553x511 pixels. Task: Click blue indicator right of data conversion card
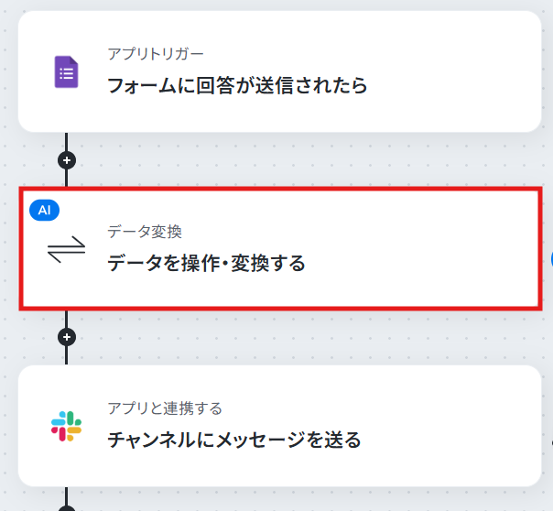551,259
